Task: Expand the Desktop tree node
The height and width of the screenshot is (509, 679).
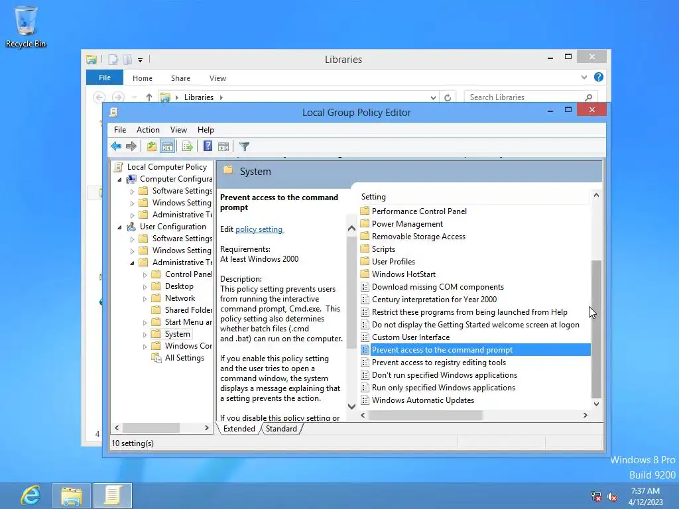Action: click(145, 286)
